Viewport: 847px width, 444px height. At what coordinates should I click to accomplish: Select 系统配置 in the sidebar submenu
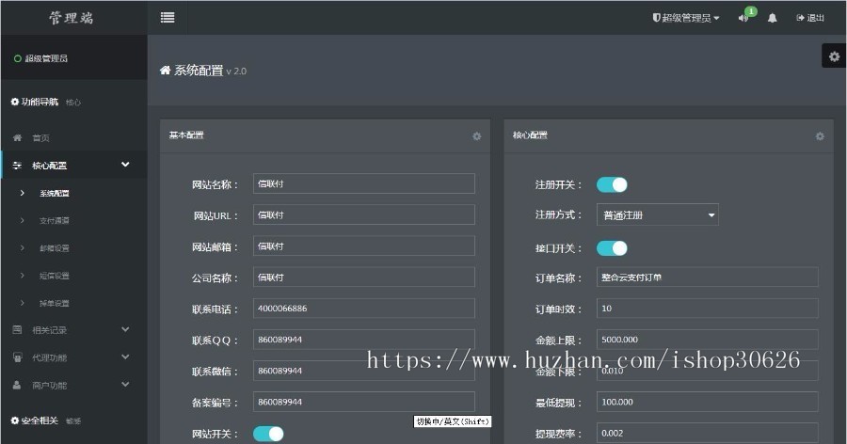pyautogui.click(x=54, y=193)
